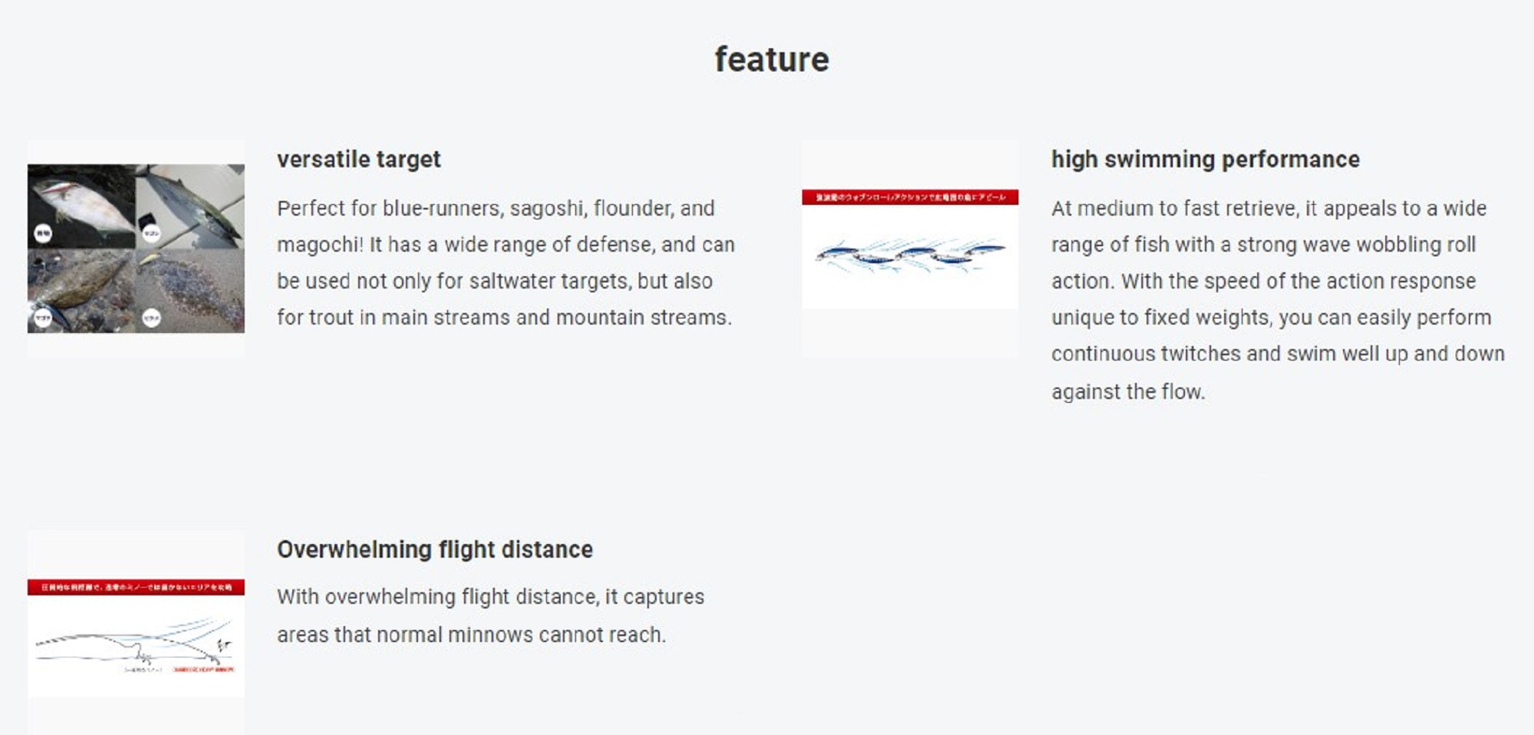Click the "Overwhelming flight distance" heading
The width and height of the screenshot is (1534, 735).
tap(434, 549)
